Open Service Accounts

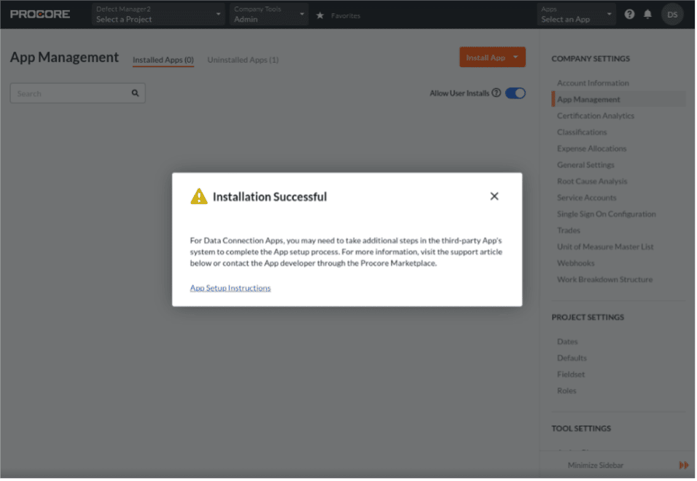(x=587, y=198)
